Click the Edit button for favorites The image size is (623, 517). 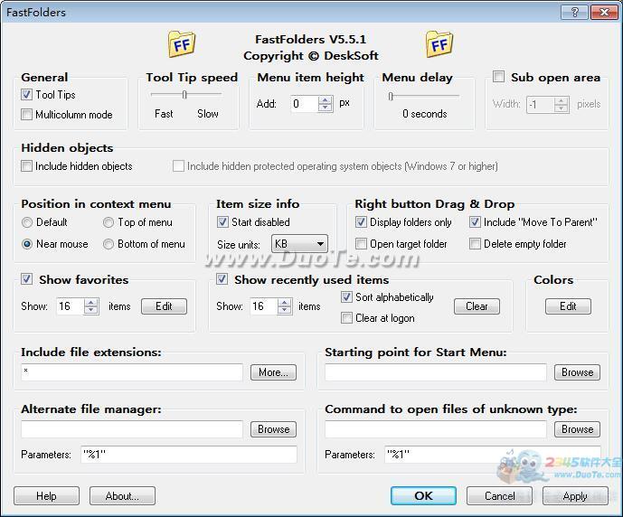(164, 306)
